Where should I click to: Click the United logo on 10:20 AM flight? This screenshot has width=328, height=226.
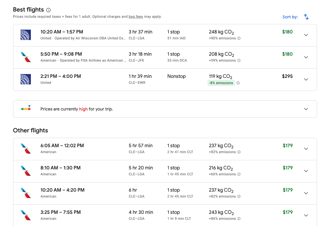(x=26, y=35)
